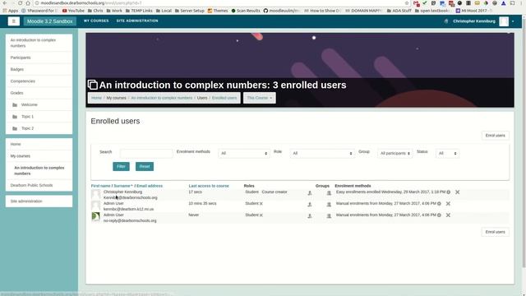Click the Moodle 3.2 Sandbox site title
The width and height of the screenshot is (526, 296).
coord(49,21)
